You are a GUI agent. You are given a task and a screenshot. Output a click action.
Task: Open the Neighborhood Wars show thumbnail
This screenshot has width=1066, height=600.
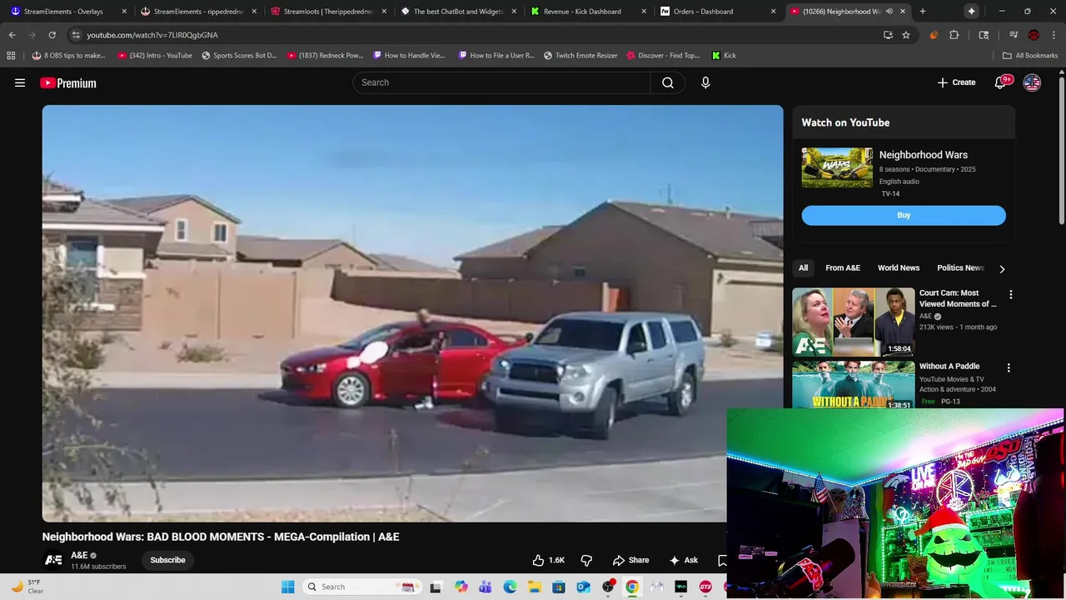coord(837,167)
